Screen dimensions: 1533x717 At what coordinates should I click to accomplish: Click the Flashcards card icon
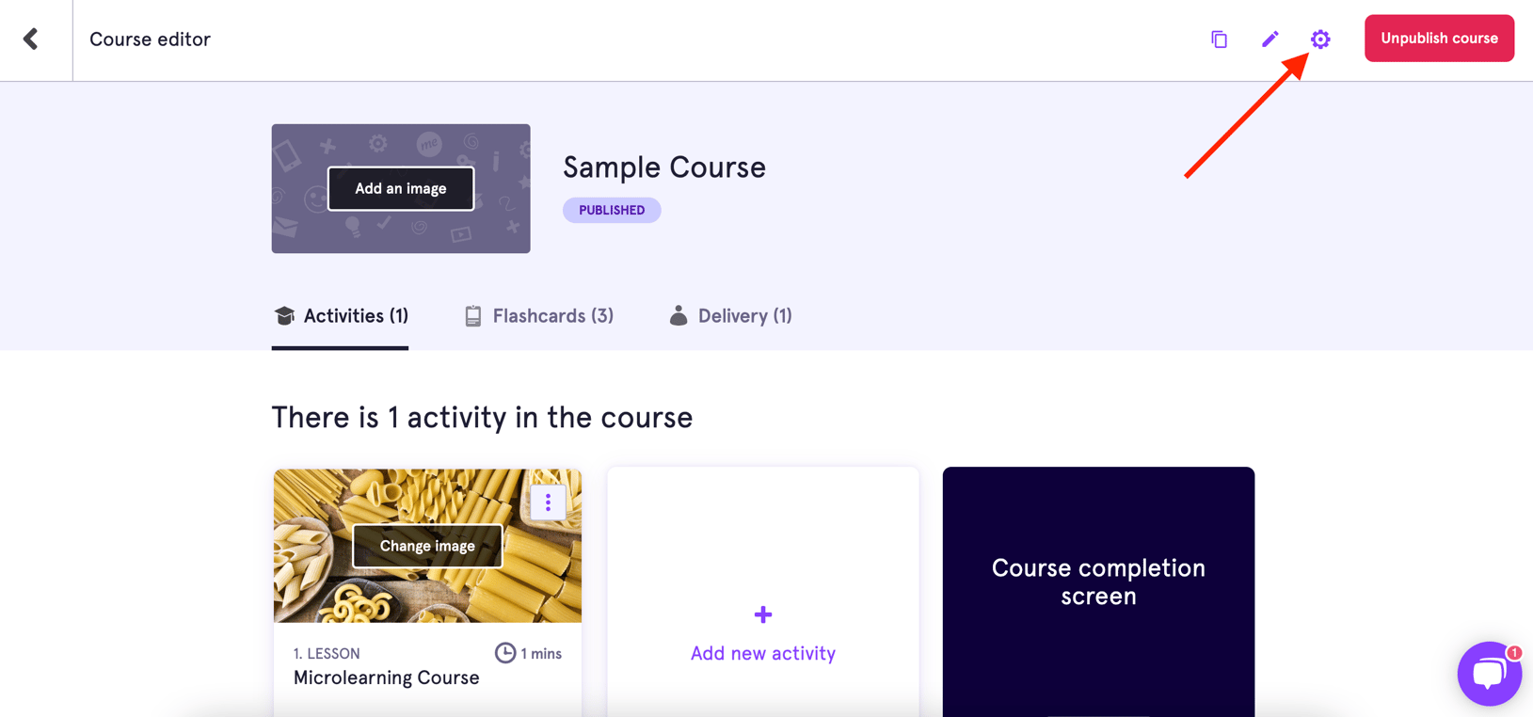point(473,316)
